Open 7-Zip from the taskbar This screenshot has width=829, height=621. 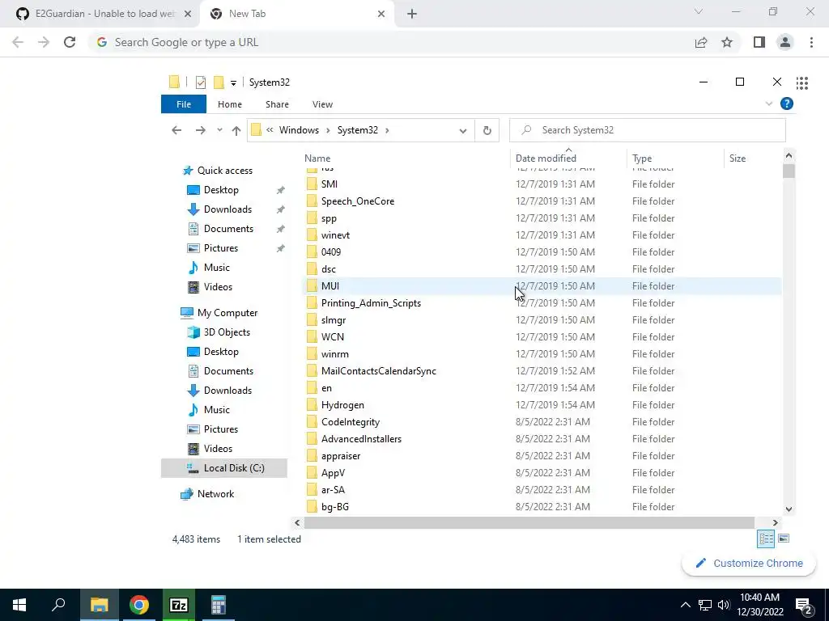tap(179, 605)
